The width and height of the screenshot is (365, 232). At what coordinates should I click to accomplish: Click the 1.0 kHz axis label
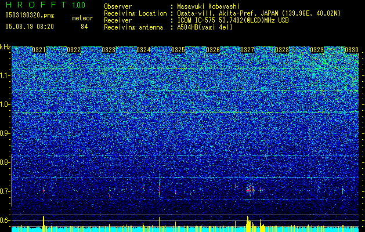pos(5,104)
